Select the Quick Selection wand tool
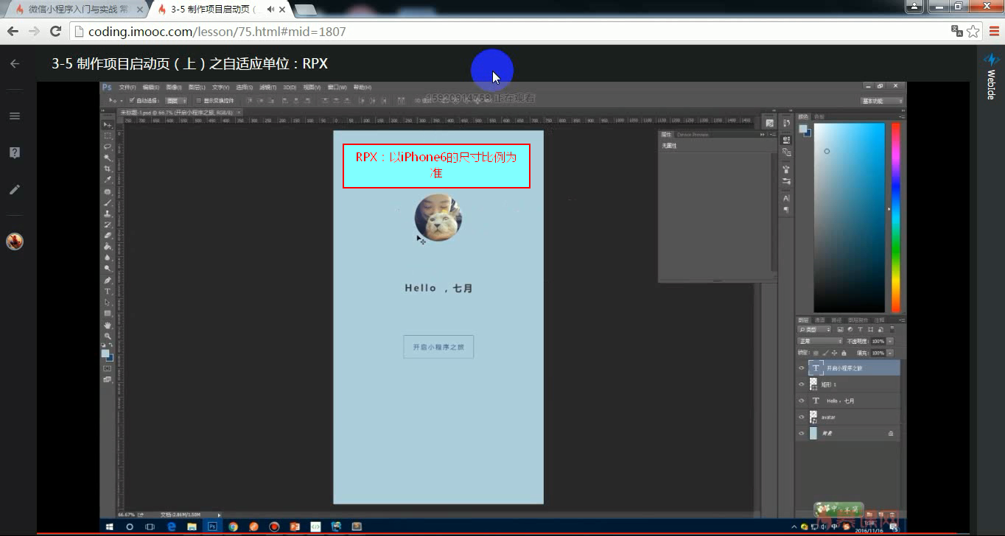 click(108, 158)
